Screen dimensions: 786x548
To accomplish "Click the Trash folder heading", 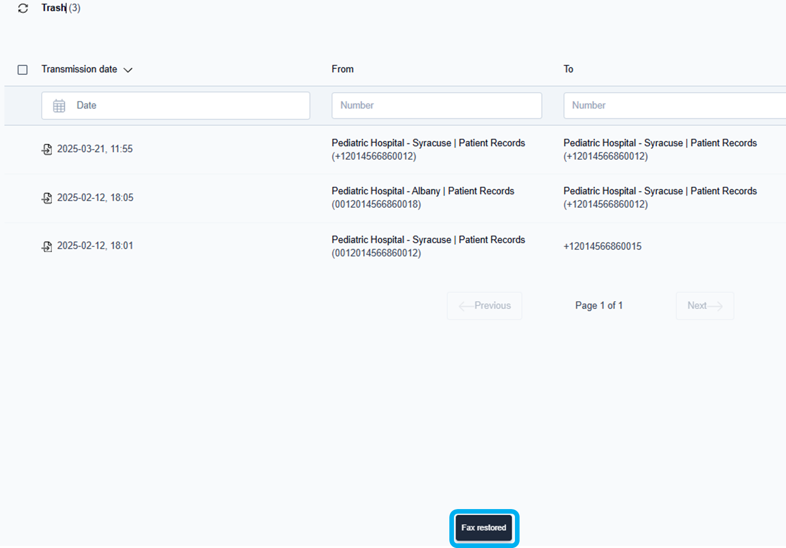I will tap(54, 8).
